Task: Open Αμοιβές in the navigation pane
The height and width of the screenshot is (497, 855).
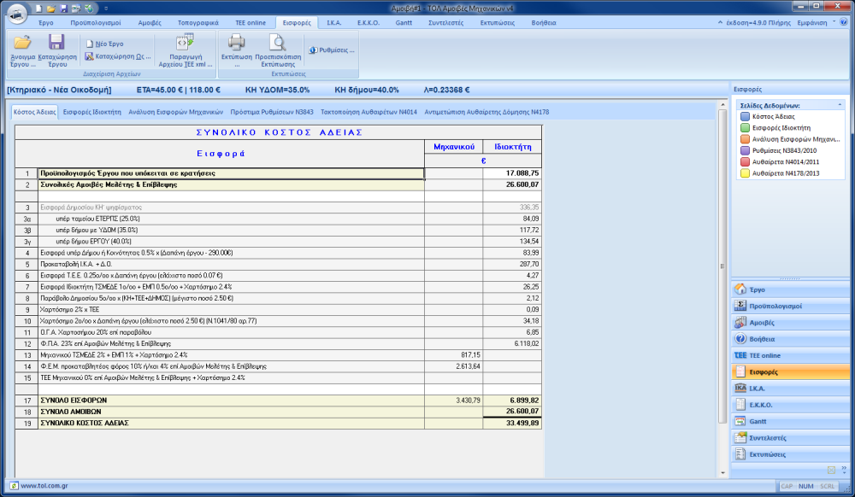Action: pyautogui.click(x=790, y=322)
